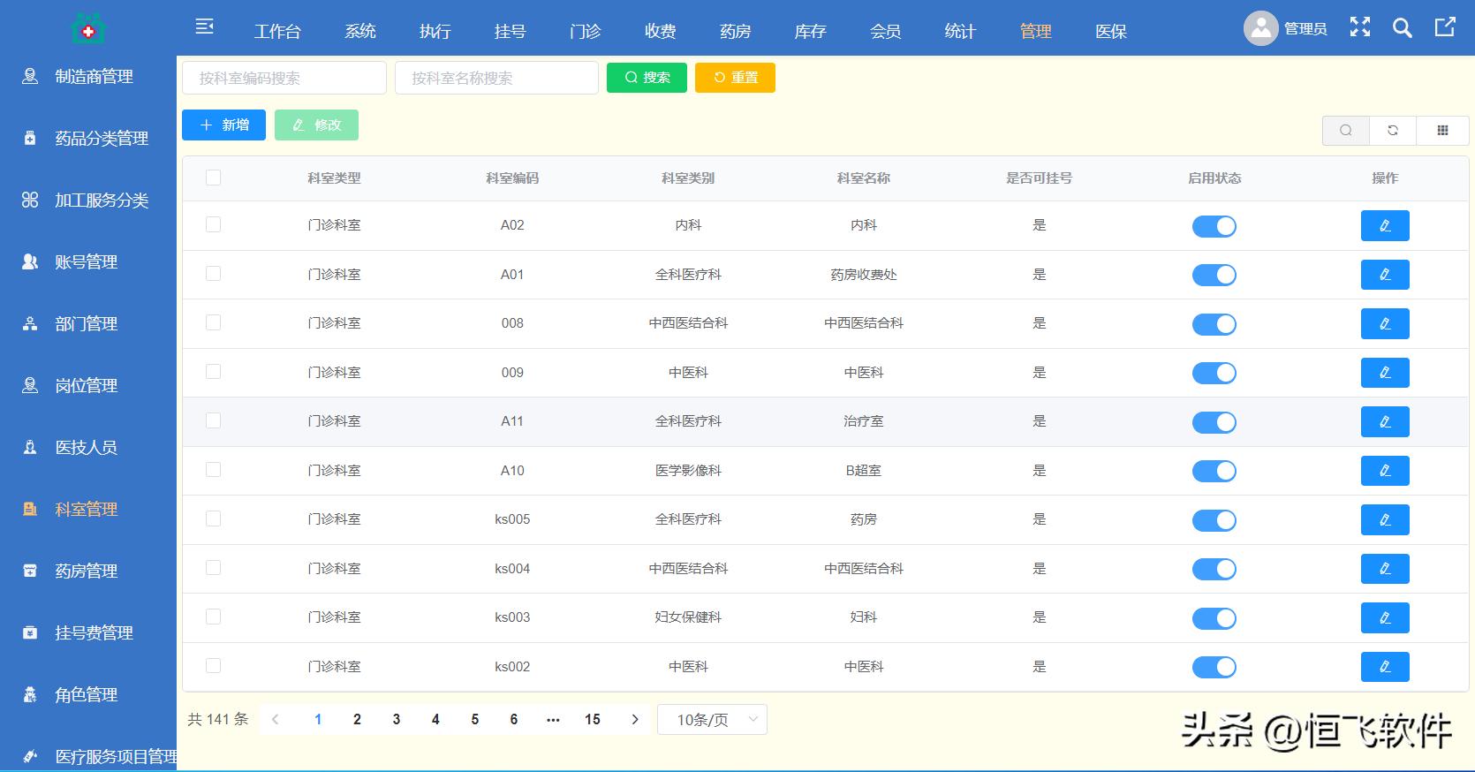This screenshot has width=1475, height=772.
Task: Open 药房管理 in sidebar
Action: pos(88,571)
